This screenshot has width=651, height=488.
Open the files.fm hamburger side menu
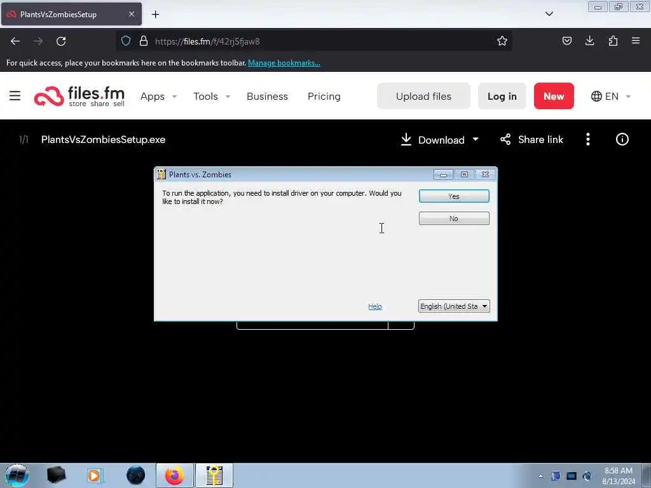tap(15, 96)
